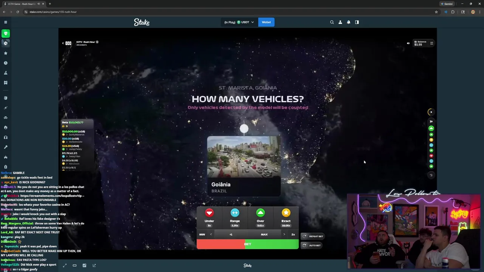Enable AUTO BET
The width and height of the screenshot is (484, 272).
(312, 246)
